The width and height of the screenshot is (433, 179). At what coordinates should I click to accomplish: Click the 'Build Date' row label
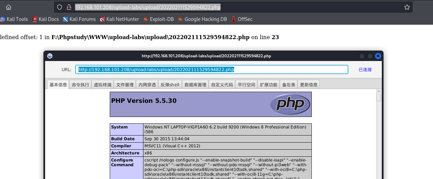pyautogui.click(x=123, y=139)
